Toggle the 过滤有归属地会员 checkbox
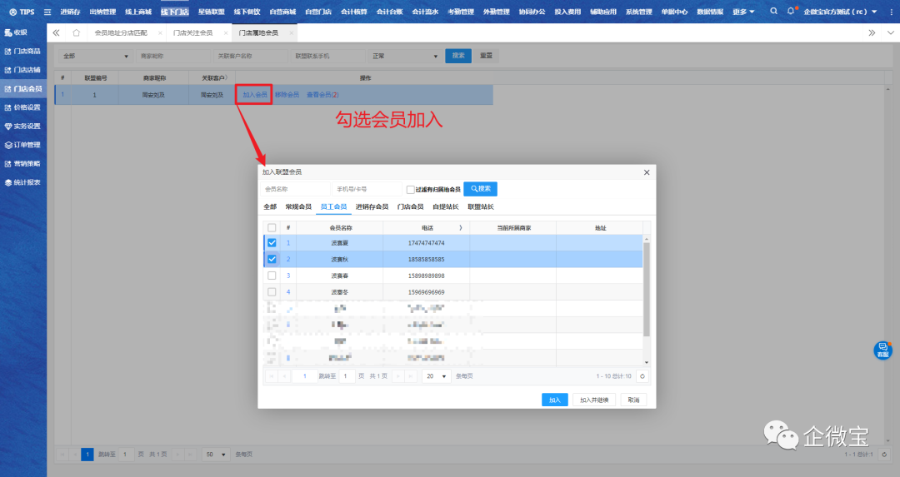The height and width of the screenshot is (477, 900). pos(410,189)
